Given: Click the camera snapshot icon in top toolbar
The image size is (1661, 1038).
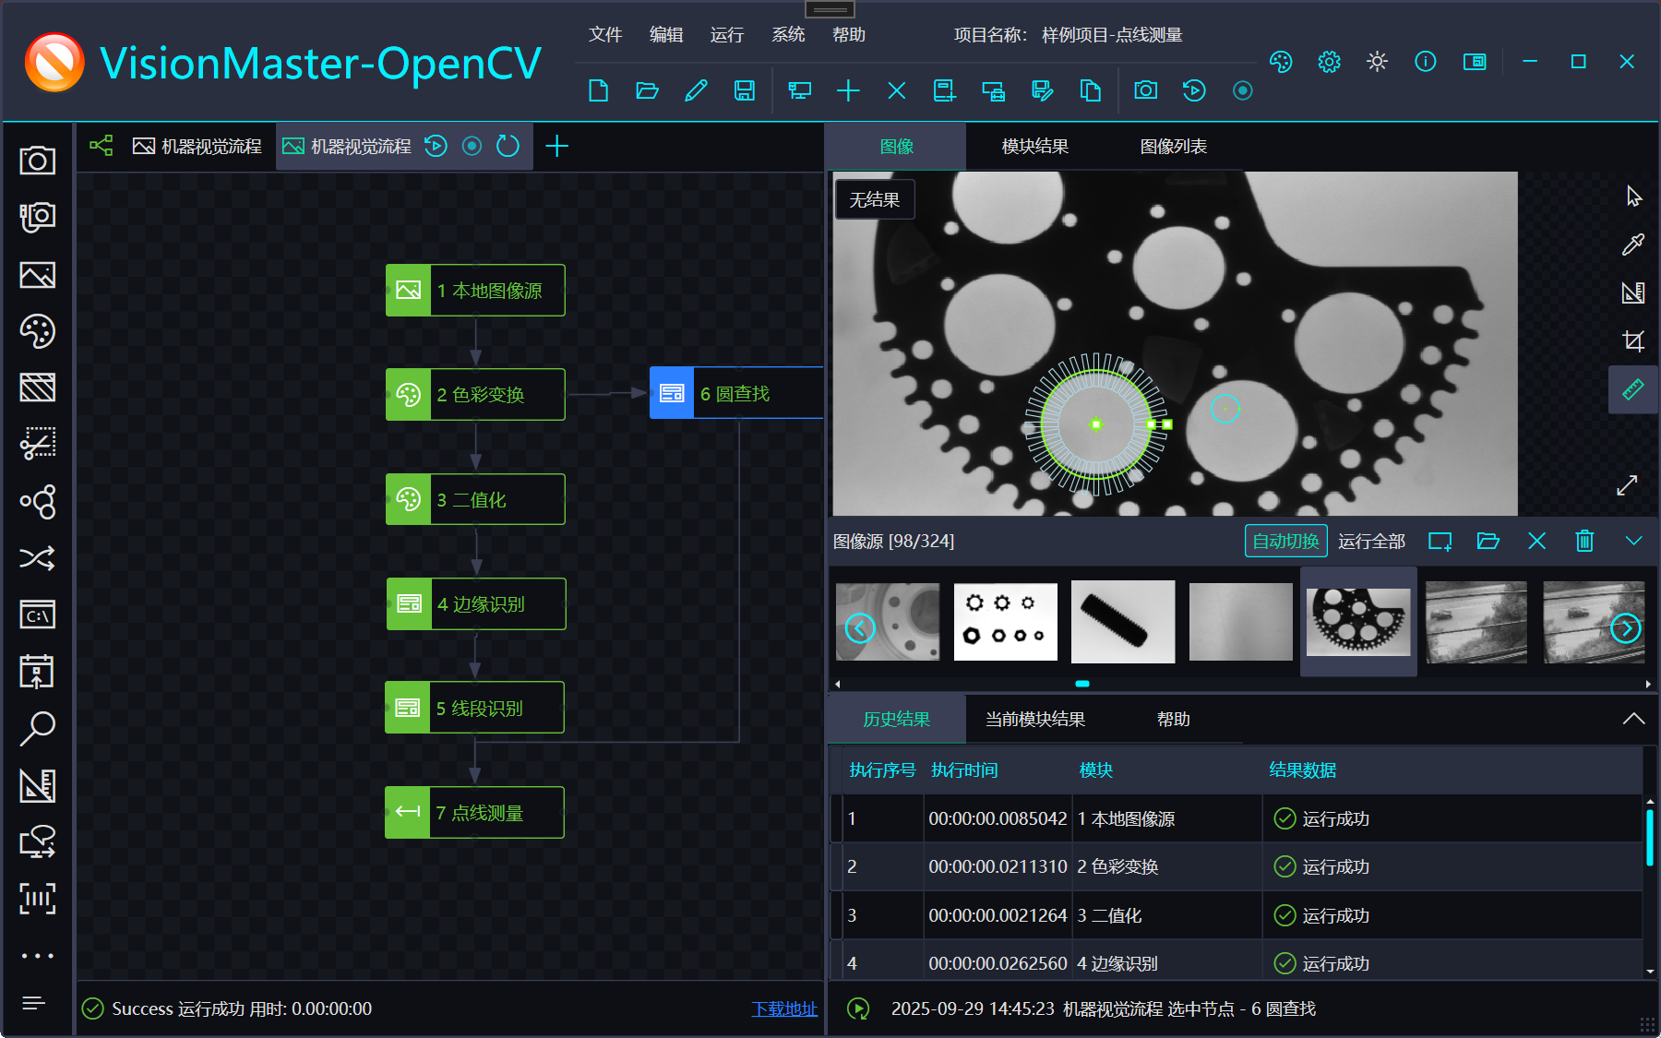Looking at the screenshot, I should coord(1145,90).
